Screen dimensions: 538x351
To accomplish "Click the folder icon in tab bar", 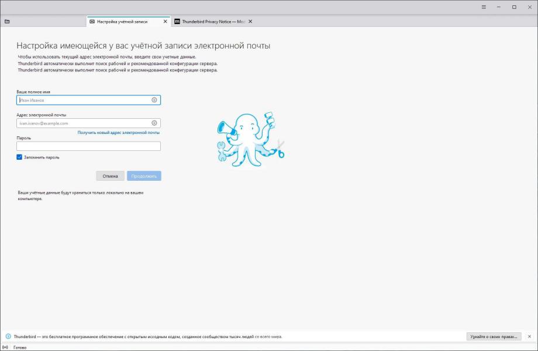I will pos(7,21).
